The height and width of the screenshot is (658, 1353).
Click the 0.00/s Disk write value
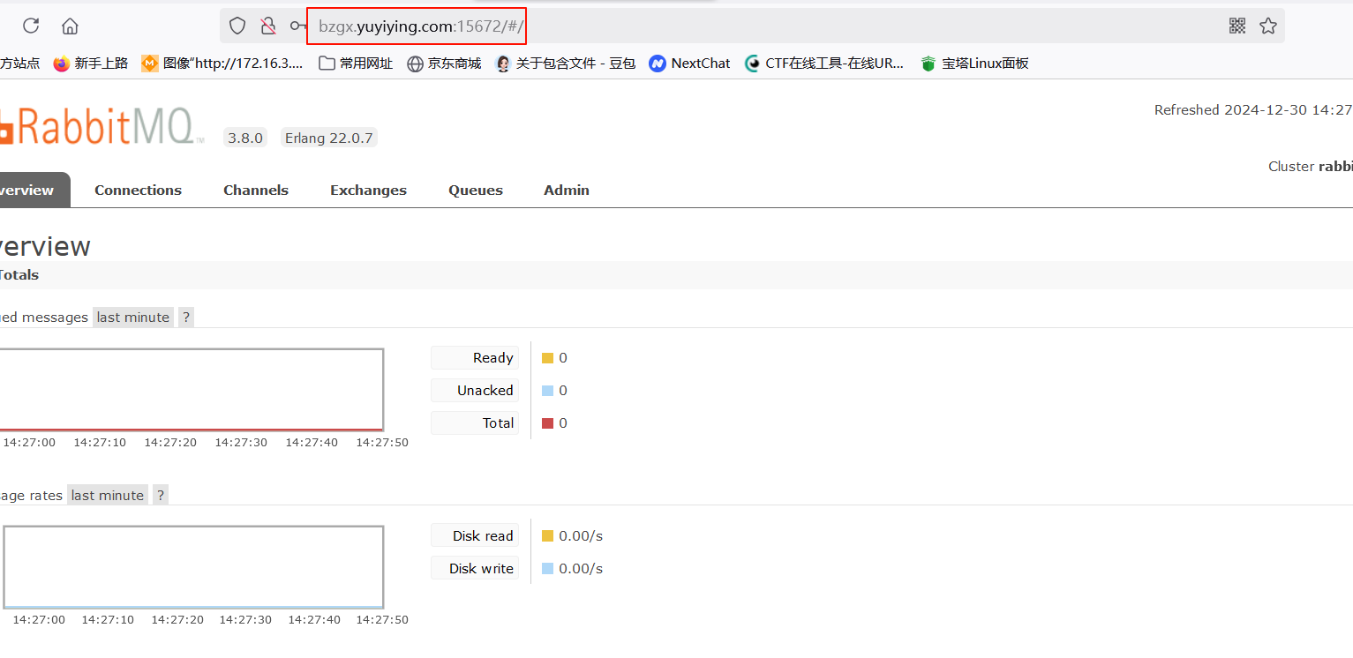coord(581,569)
